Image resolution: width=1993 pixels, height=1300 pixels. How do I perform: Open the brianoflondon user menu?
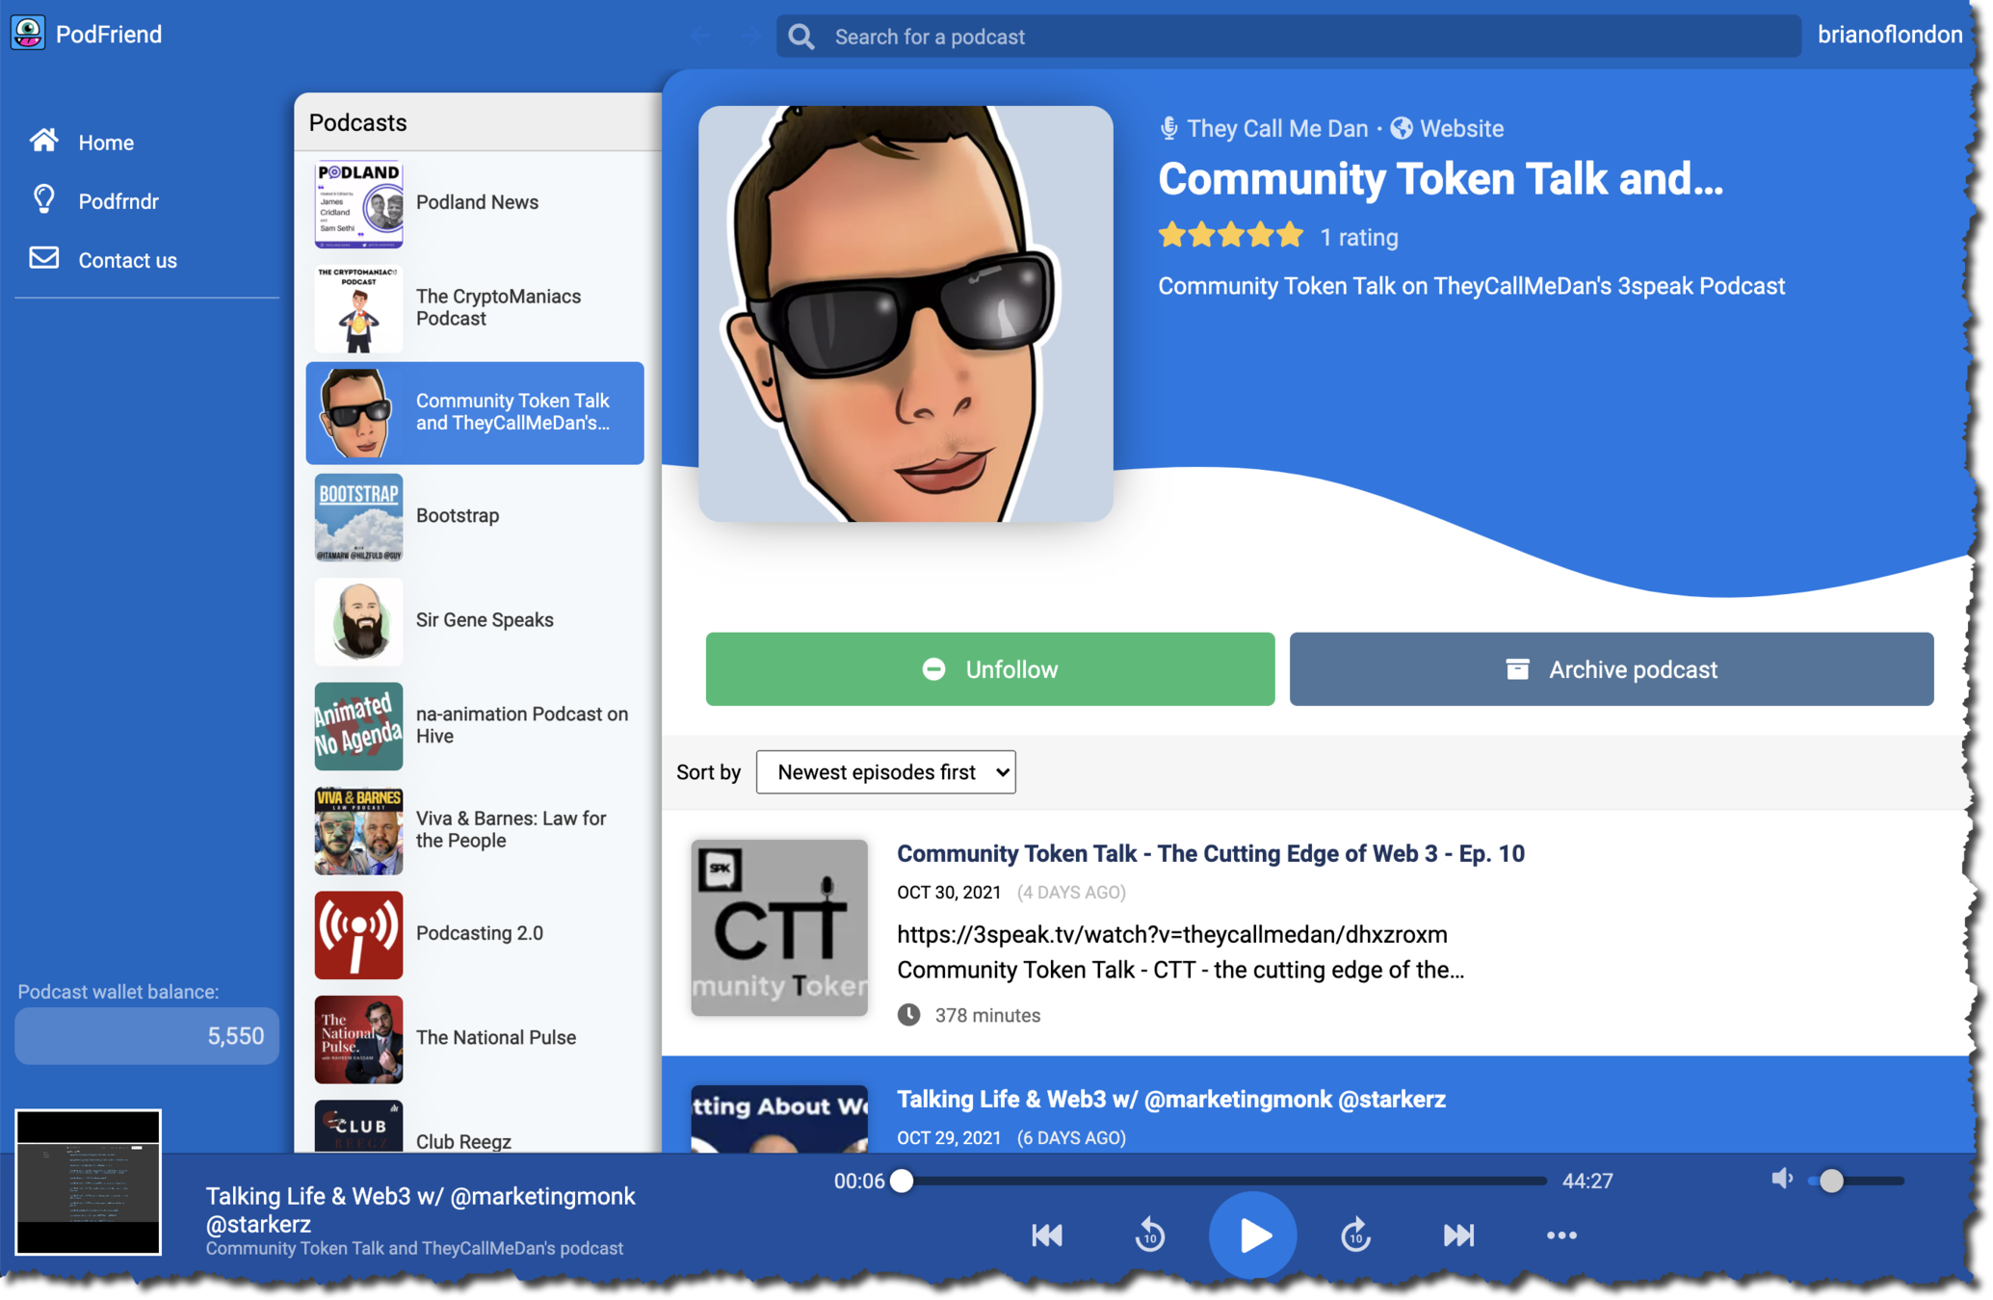click(x=1889, y=35)
